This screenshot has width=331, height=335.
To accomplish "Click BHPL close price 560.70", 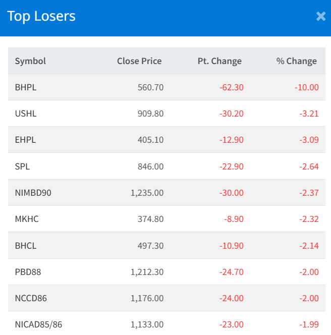I will coord(150,87).
